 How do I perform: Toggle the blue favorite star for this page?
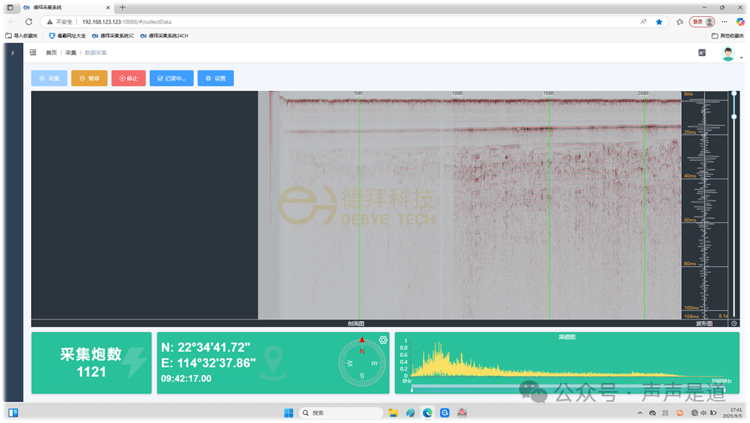(x=659, y=22)
